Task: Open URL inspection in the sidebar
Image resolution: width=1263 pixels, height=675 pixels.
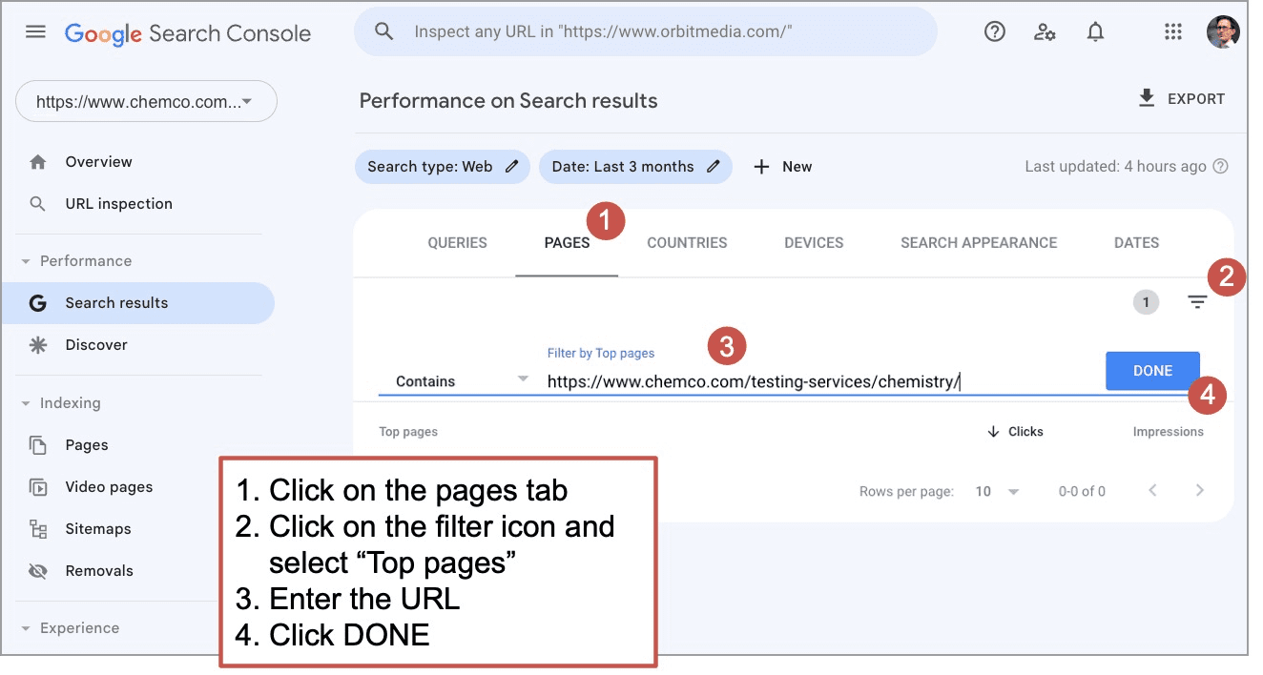Action: (119, 204)
